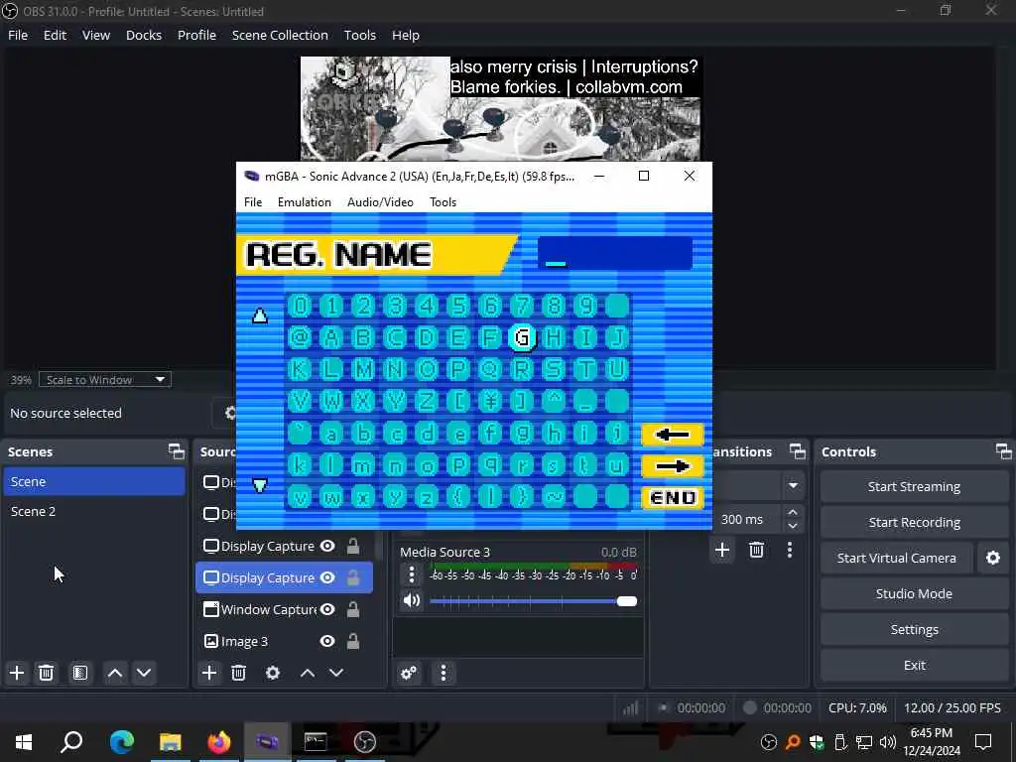1016x762 pixels.
Task: Select the right arrow key in mGBA
Action: [672, 466]
